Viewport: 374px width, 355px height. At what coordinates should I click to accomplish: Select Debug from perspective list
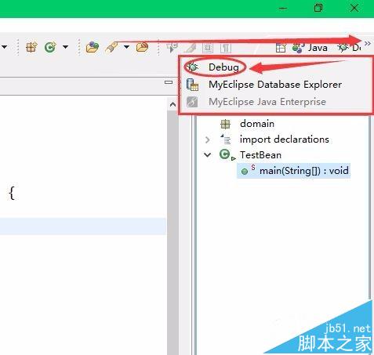[276, 67]
